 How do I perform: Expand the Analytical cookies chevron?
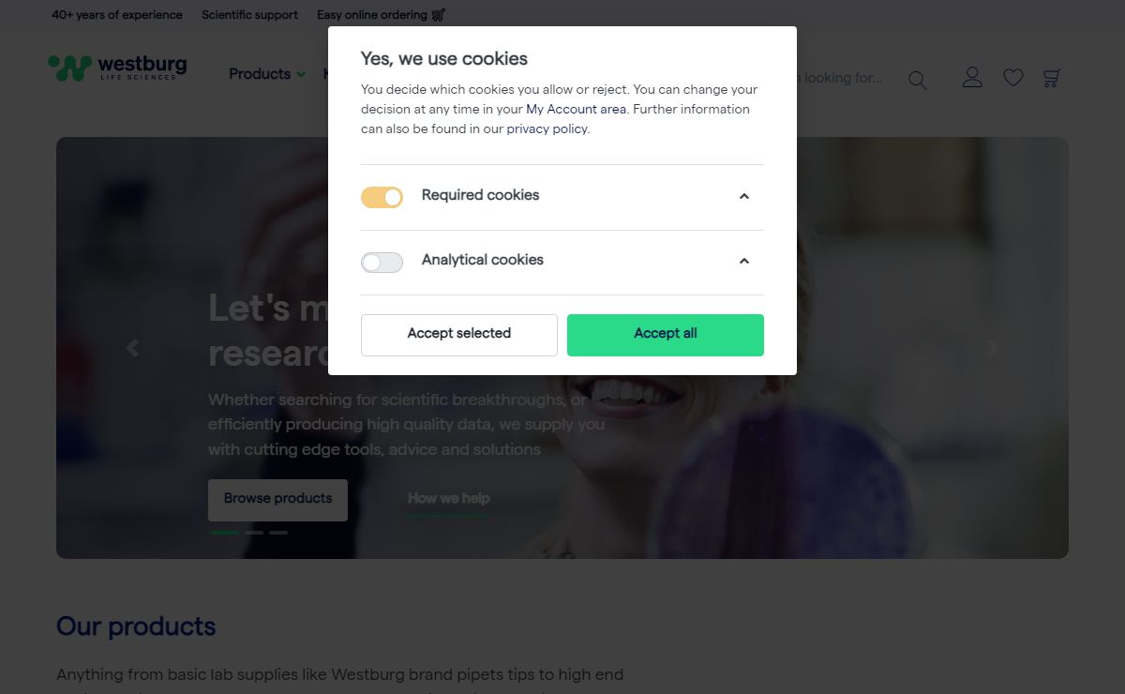click(744, 261)
